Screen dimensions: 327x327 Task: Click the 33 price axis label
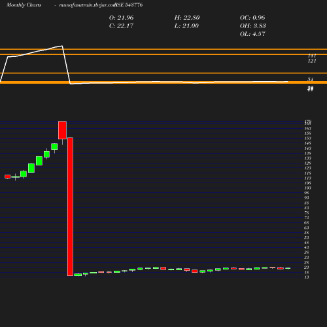(x=307, y=258)
